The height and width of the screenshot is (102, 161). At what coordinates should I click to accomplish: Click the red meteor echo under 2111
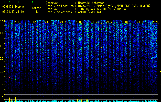pyautogui.click(x=15, y=79)
